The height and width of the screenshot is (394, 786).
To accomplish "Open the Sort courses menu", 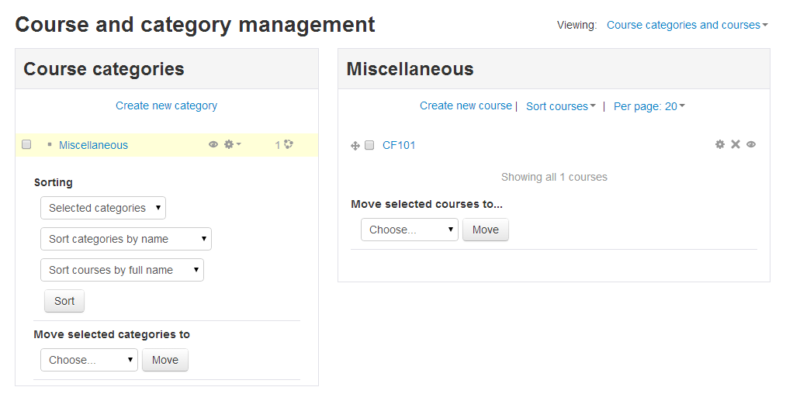I will point(560,106).
